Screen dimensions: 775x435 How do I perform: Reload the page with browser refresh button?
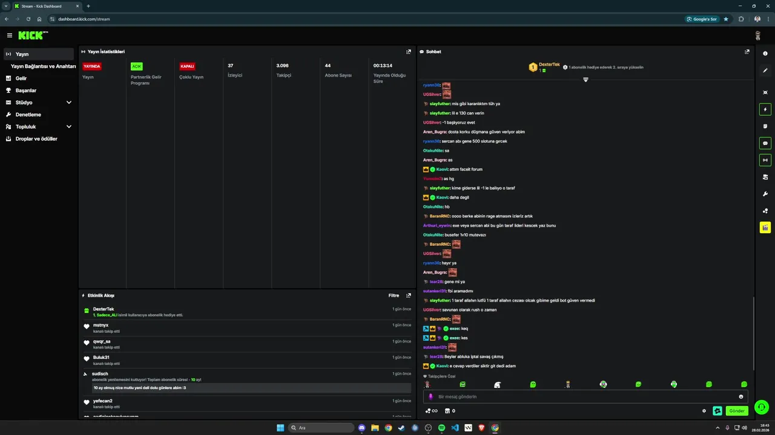click(x=28, y=19)
